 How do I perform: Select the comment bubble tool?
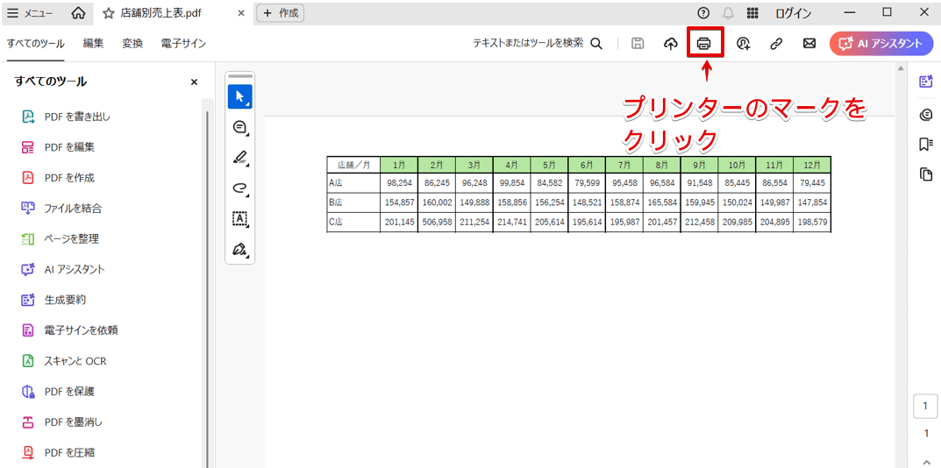(x=240, y=127)
